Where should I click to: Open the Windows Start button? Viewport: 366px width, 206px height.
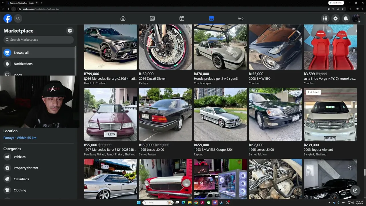[x=139, y=203]
